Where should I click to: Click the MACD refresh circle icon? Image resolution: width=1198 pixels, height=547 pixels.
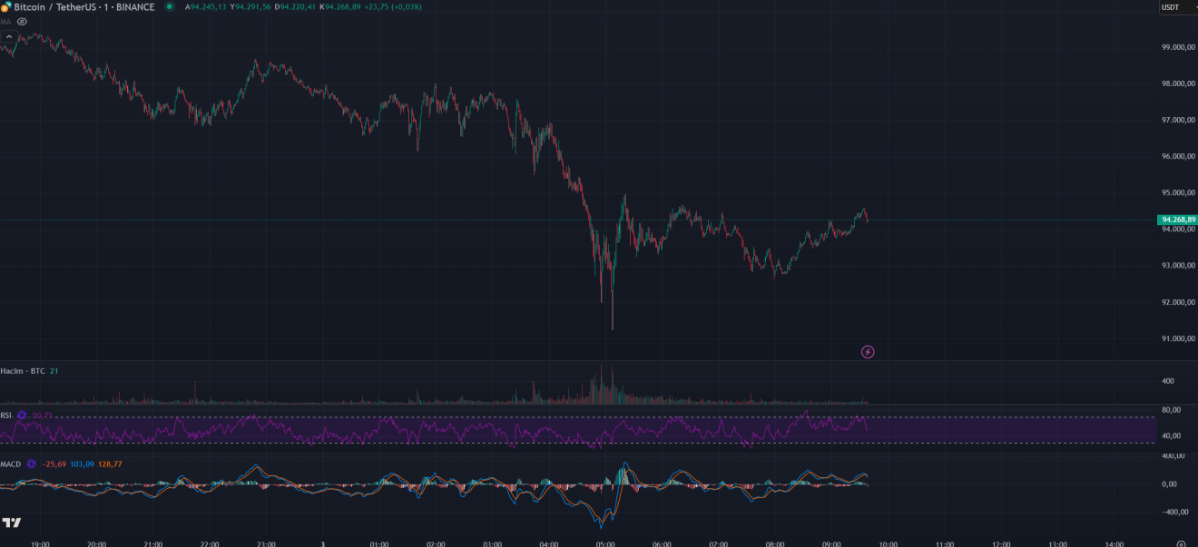(31, 464)
